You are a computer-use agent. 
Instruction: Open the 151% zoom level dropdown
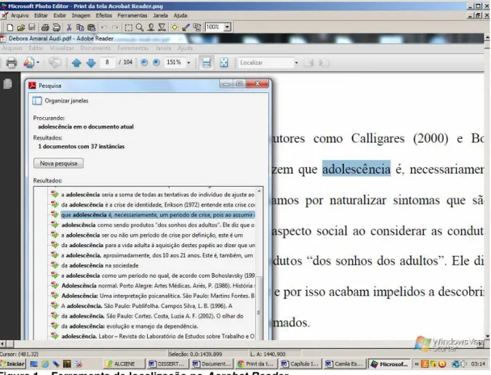click(x=188, y=63)
